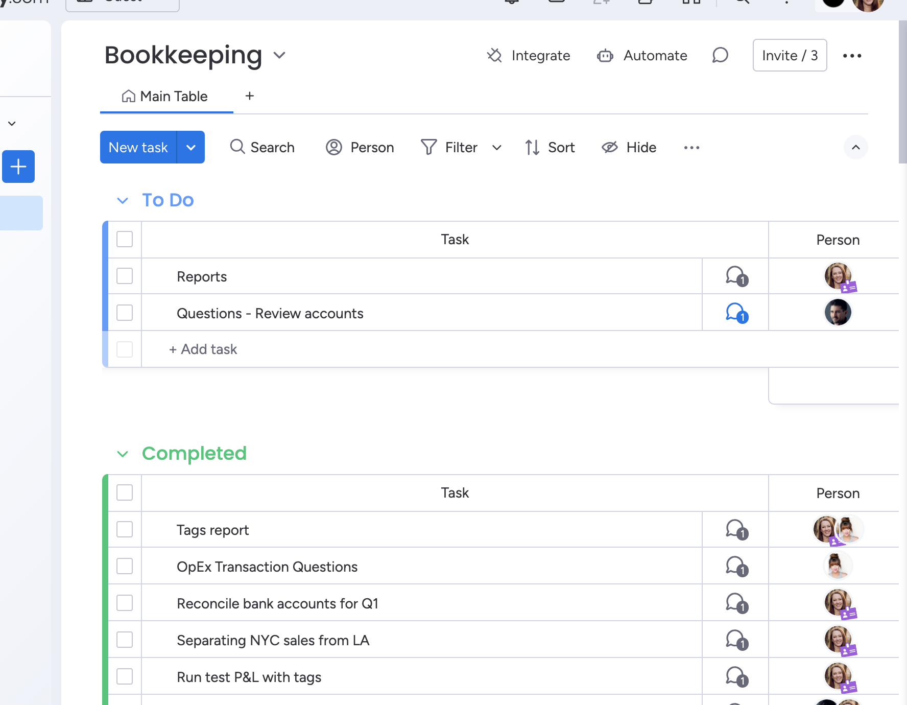Viewport: 907px width, 705px height.
Task: Select all tasks in Completed group
Action: point(125,492)
